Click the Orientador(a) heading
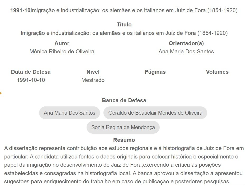The image size is (247, 187). click(186, 43)
